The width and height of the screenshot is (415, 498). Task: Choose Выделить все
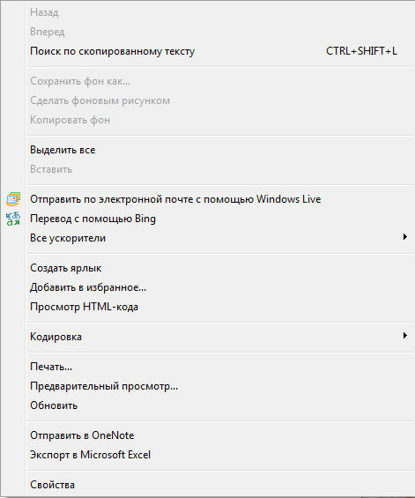(219, 150)
